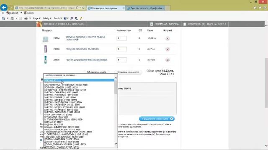The width and height of the screenshot is (268, 150).
Task: Remove product 24978 with its X icon
Action: (167, 60)
